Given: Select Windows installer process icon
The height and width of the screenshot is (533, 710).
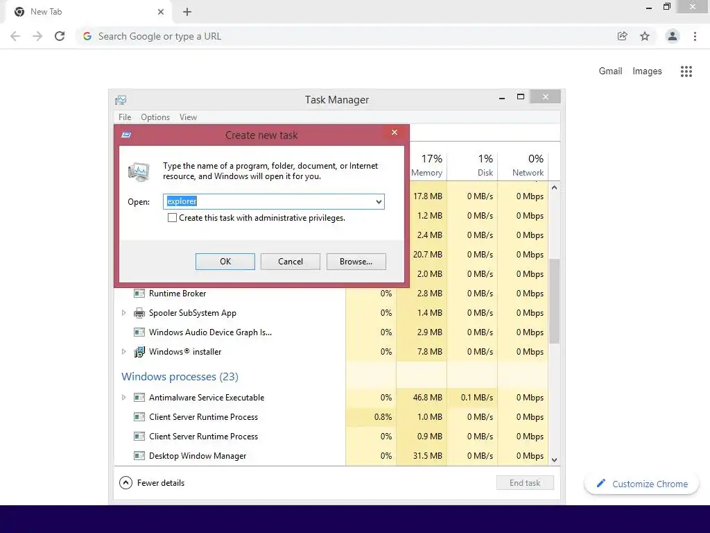Looking at the screenshot, I should click(139, 352).
